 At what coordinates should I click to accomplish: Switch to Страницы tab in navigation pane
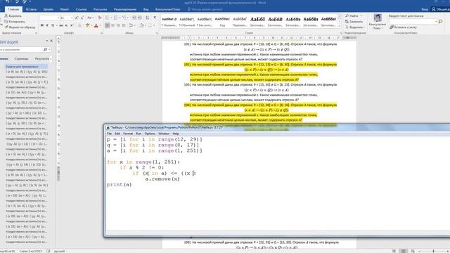pos(21,59)
